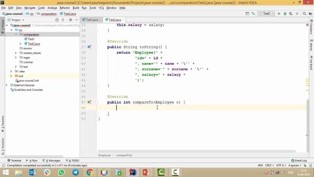314x177 pixels.
Task: Start debugging with the bug icon
Action: [285, 14]
